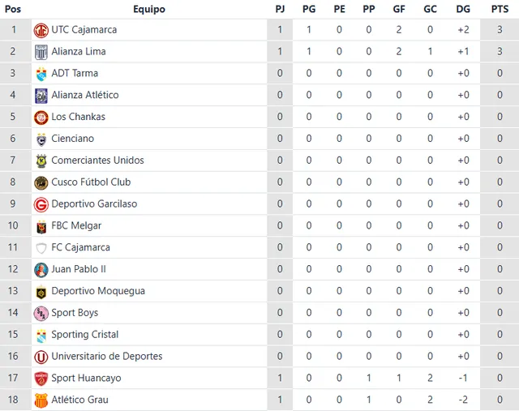
Task: Click the FBC Melgar team badge
Action: coord(41,226)
